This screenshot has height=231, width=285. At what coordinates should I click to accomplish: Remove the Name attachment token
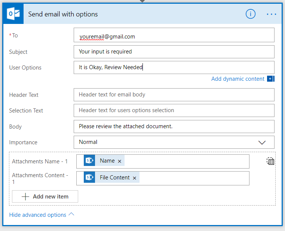(120, 161)
